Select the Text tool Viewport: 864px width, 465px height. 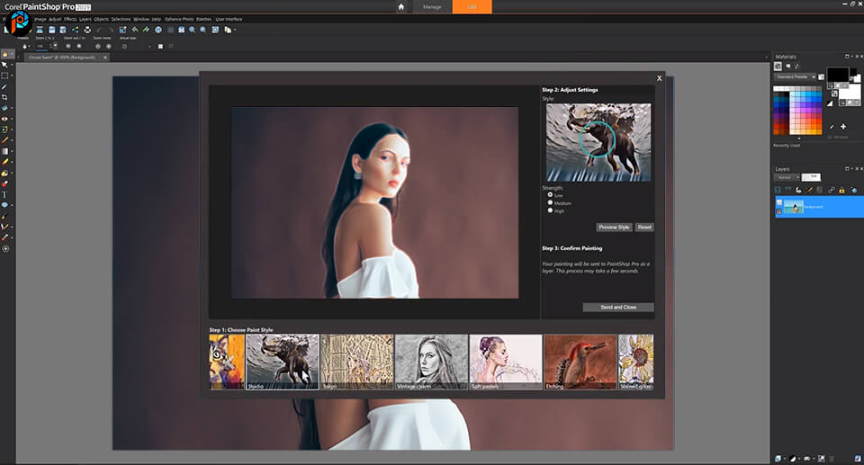pyautogui.click(x=5, y=194)
